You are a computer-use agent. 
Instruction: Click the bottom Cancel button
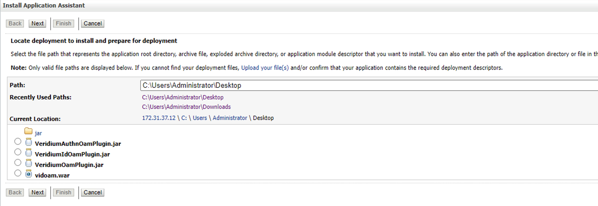point(93,193)
